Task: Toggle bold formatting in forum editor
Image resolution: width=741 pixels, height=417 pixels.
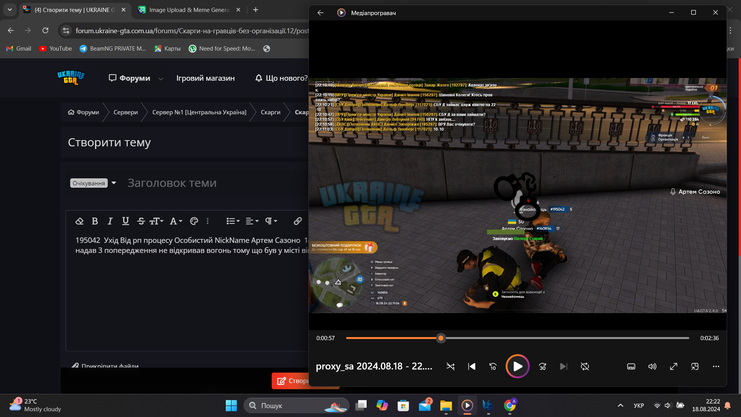Action: [95, 221]
